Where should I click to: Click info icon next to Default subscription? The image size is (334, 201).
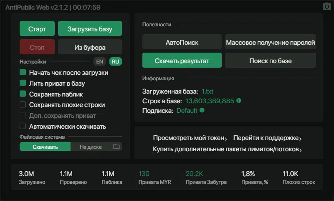click(x=202, y=110)
